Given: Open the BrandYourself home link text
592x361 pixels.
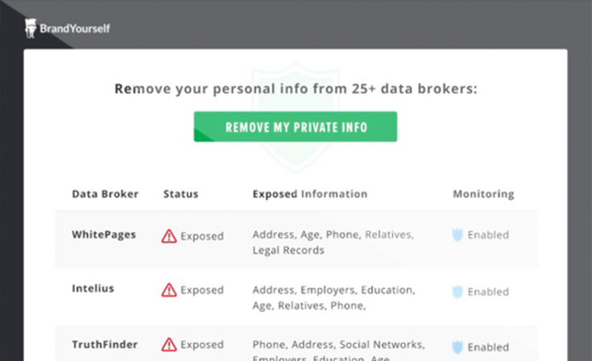Looking at the screenshot, I should [x=75, y=29].
